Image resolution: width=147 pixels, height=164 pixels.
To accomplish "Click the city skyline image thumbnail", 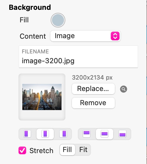I will (42, 97).
